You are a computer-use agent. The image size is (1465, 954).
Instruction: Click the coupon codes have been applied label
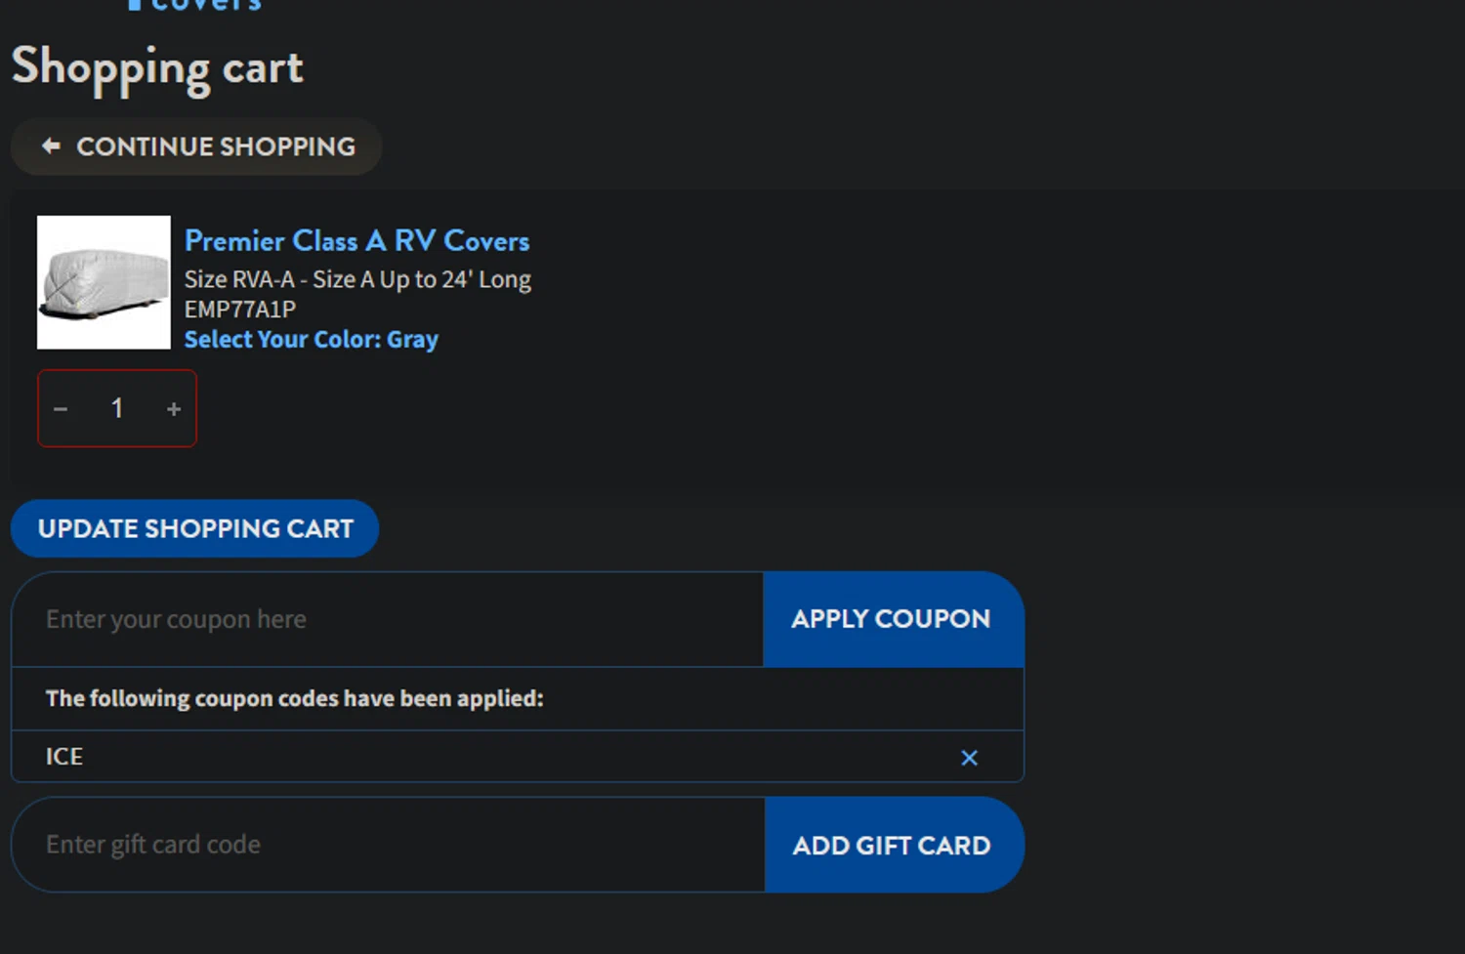pyautogui.click(x=294, y=698)
